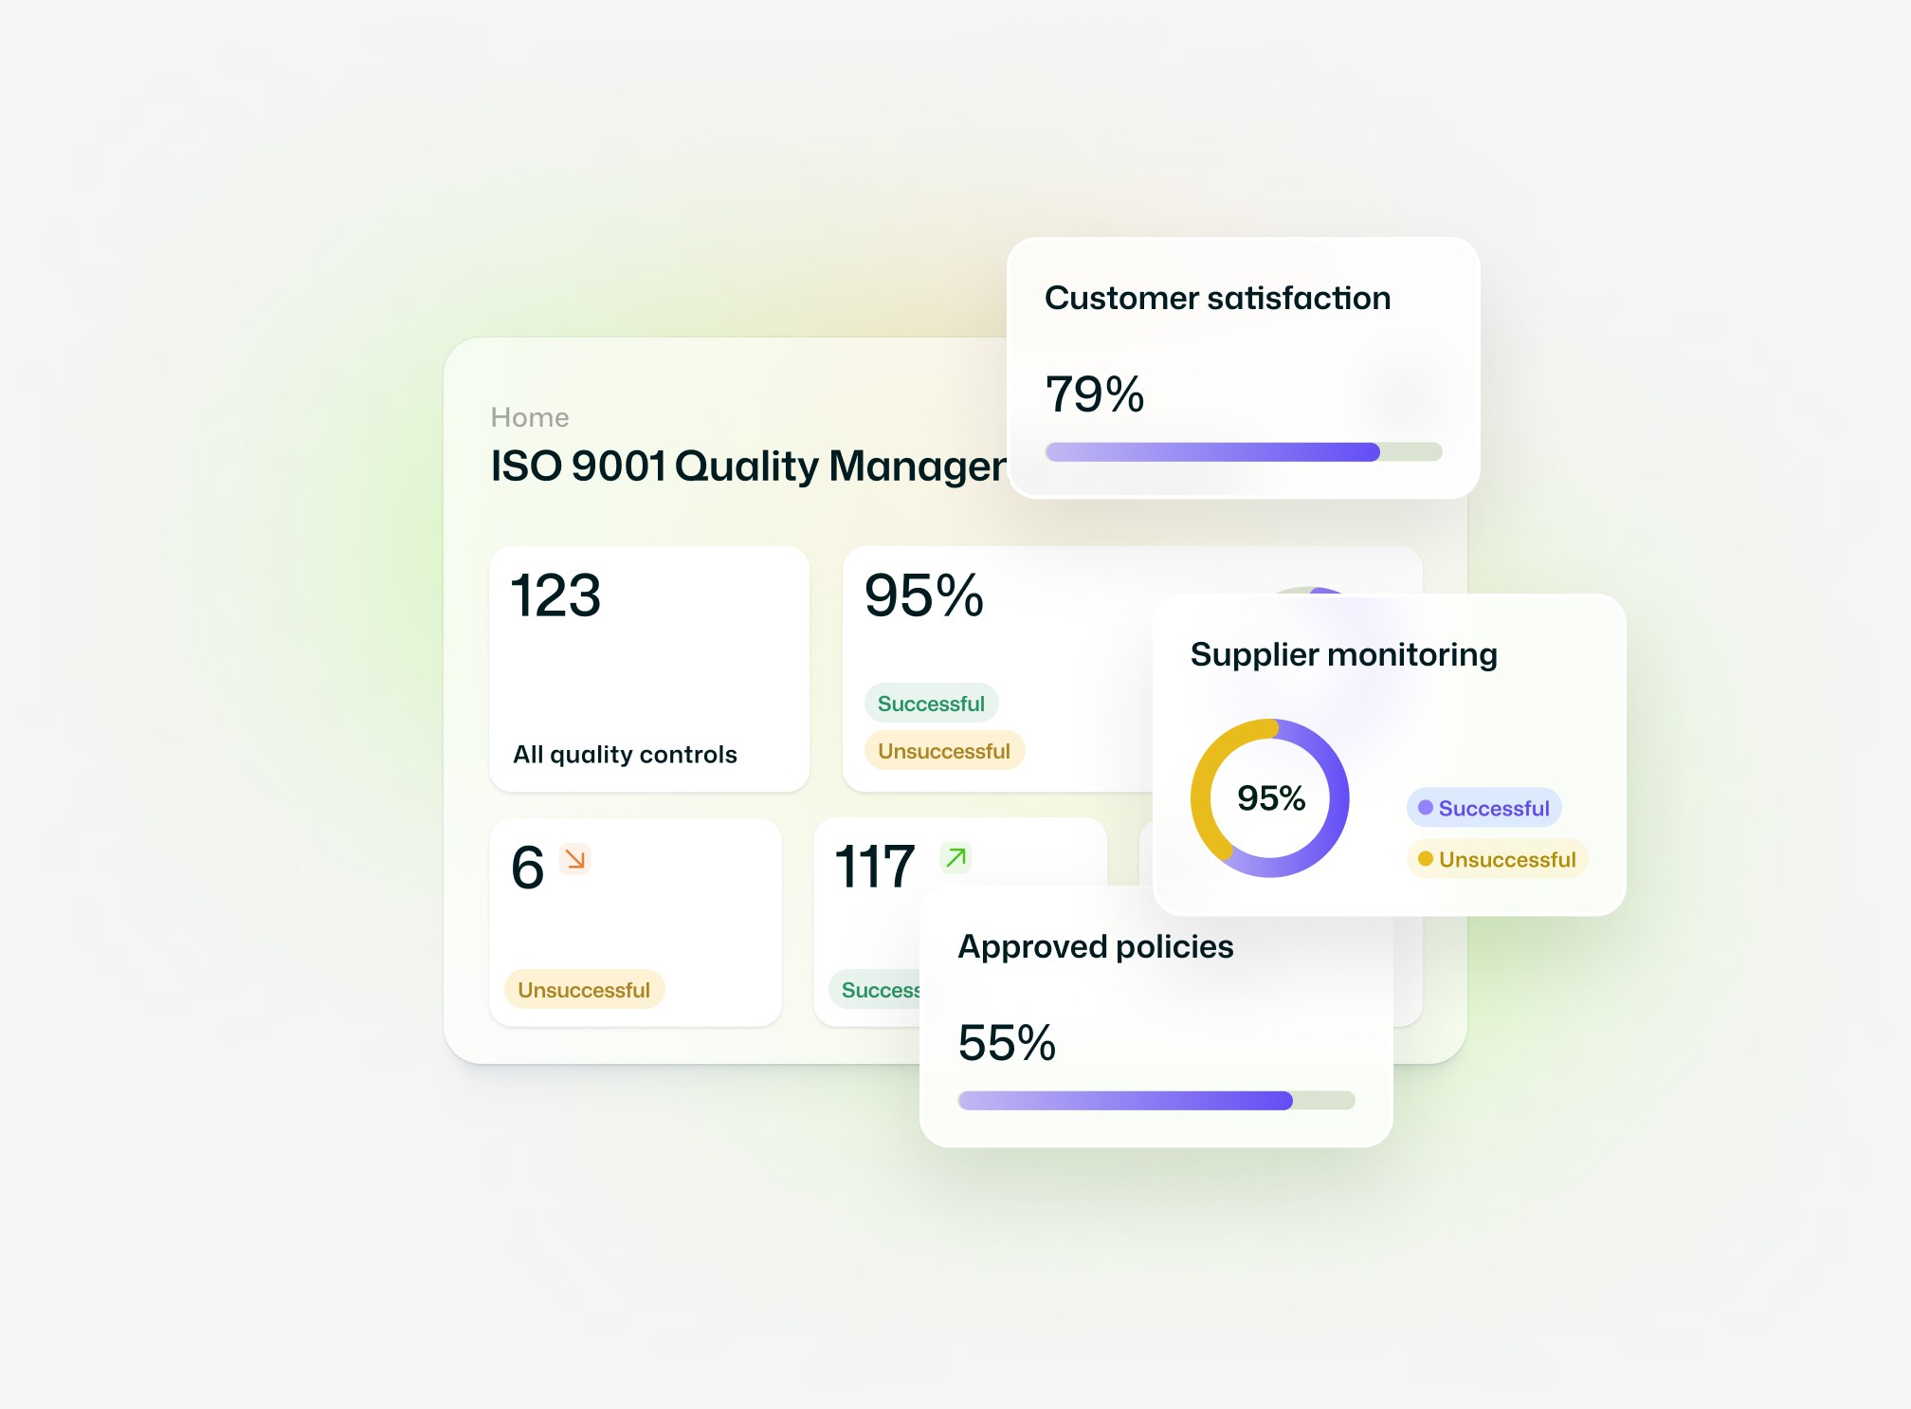1911x1409 pixels.
Task: Click the 95% label inside the donut chart
Action: click(1269, 798)
